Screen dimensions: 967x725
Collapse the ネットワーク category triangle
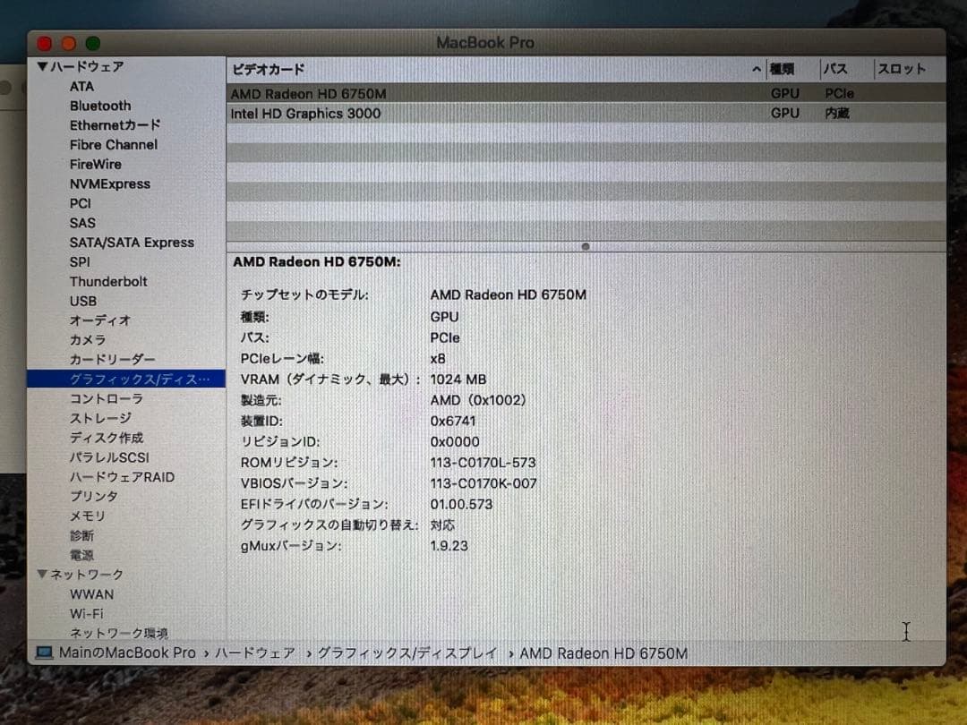[42, 575]
